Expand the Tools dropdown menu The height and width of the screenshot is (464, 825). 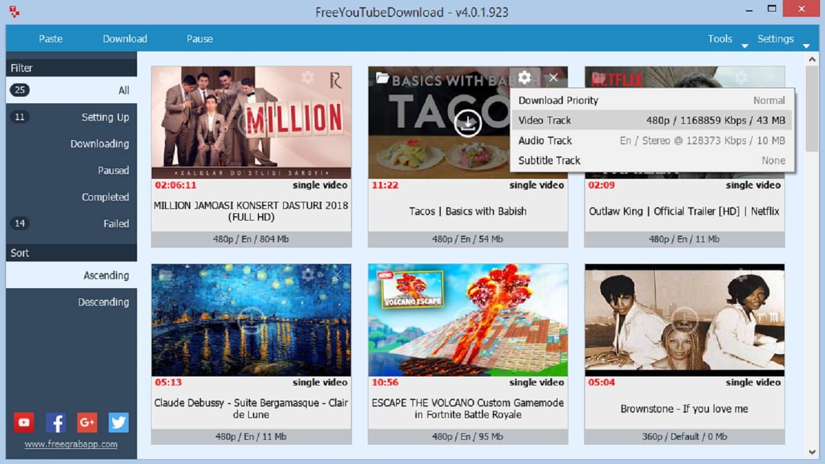pos(727,39)
